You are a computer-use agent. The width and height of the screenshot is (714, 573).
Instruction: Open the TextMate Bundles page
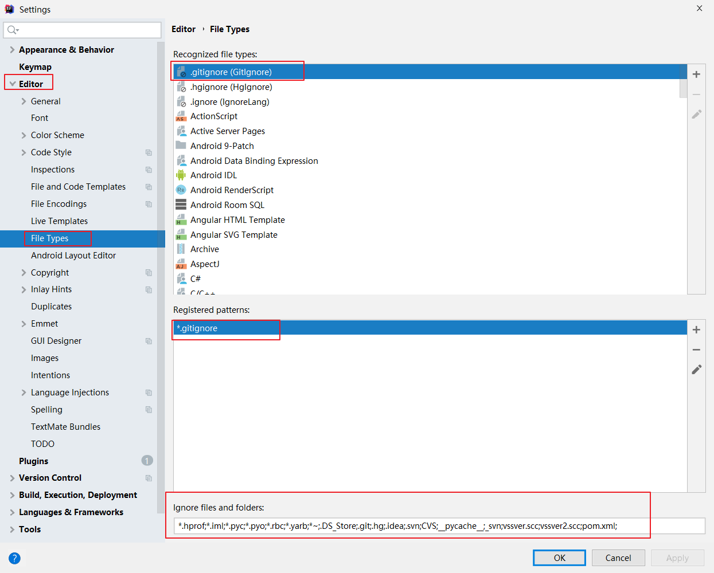point(65,427)
